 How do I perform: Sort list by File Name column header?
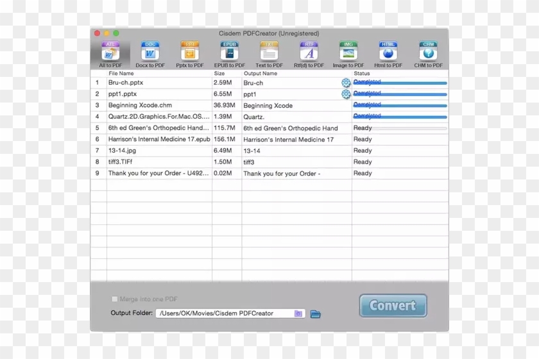point(154,74)
